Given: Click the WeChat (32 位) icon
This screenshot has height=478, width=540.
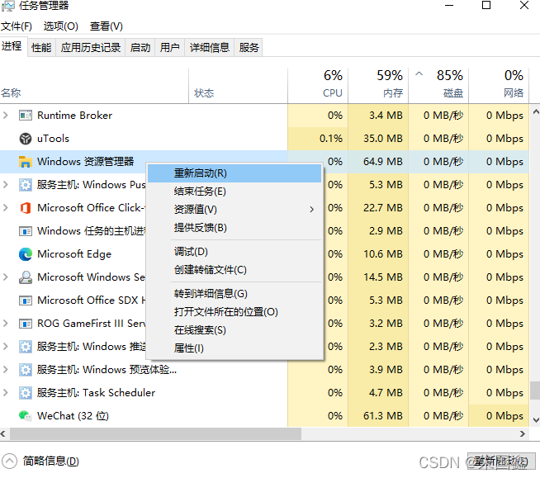Looking at the screenshot, I should [x=26, y=415].
